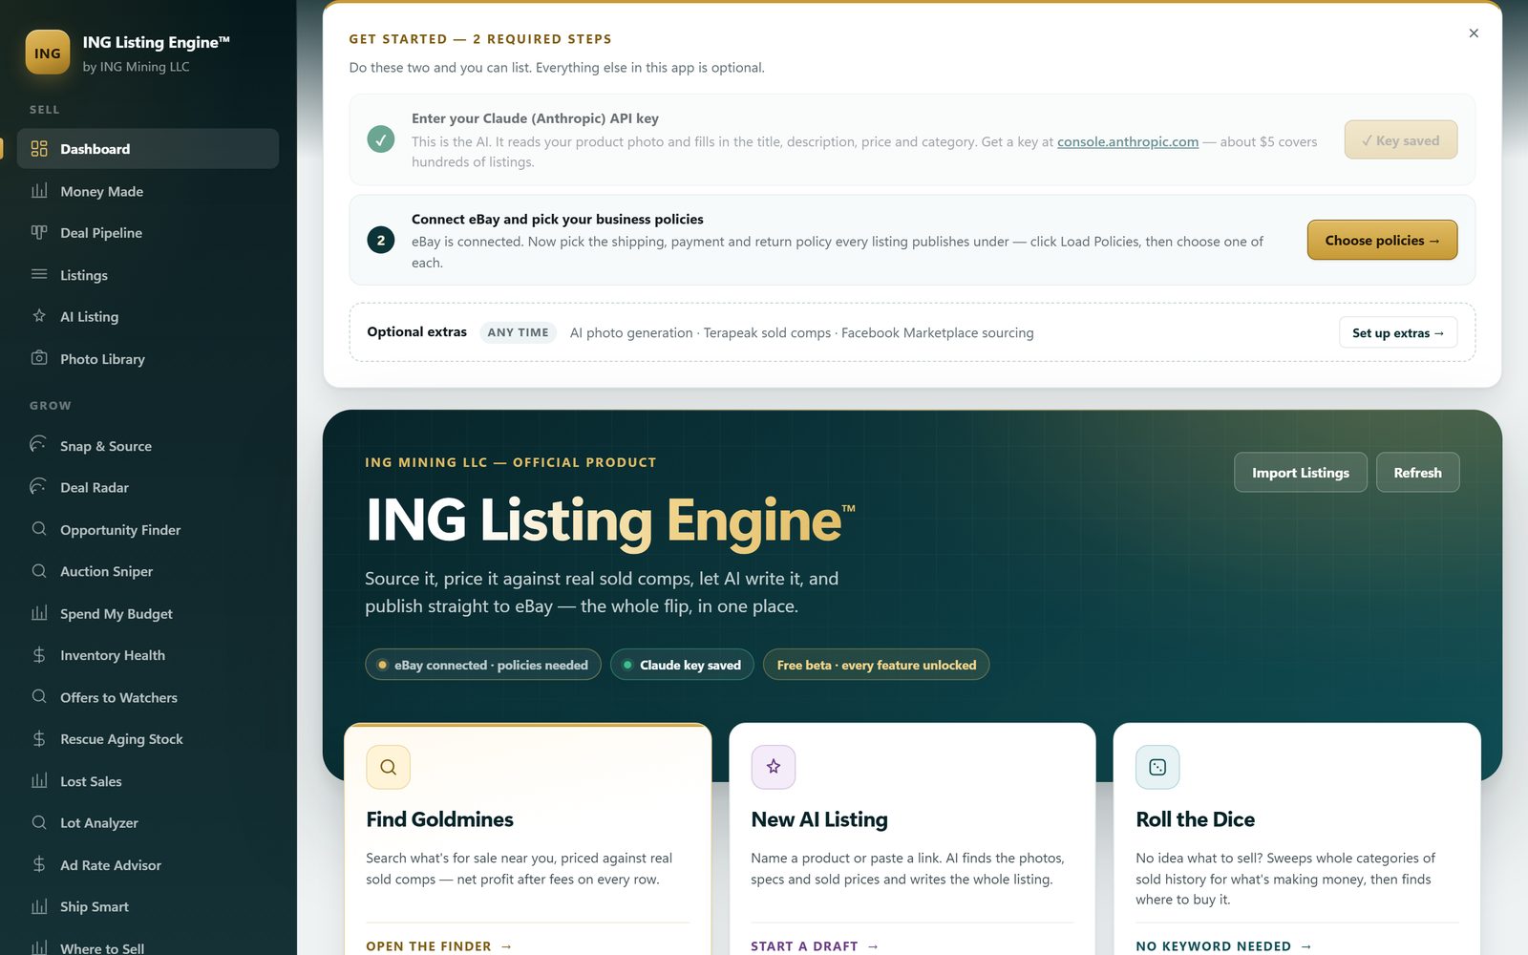The image size is (1528, 955).
Task: Click the AI Listing star icon
Action: [39, 316]
